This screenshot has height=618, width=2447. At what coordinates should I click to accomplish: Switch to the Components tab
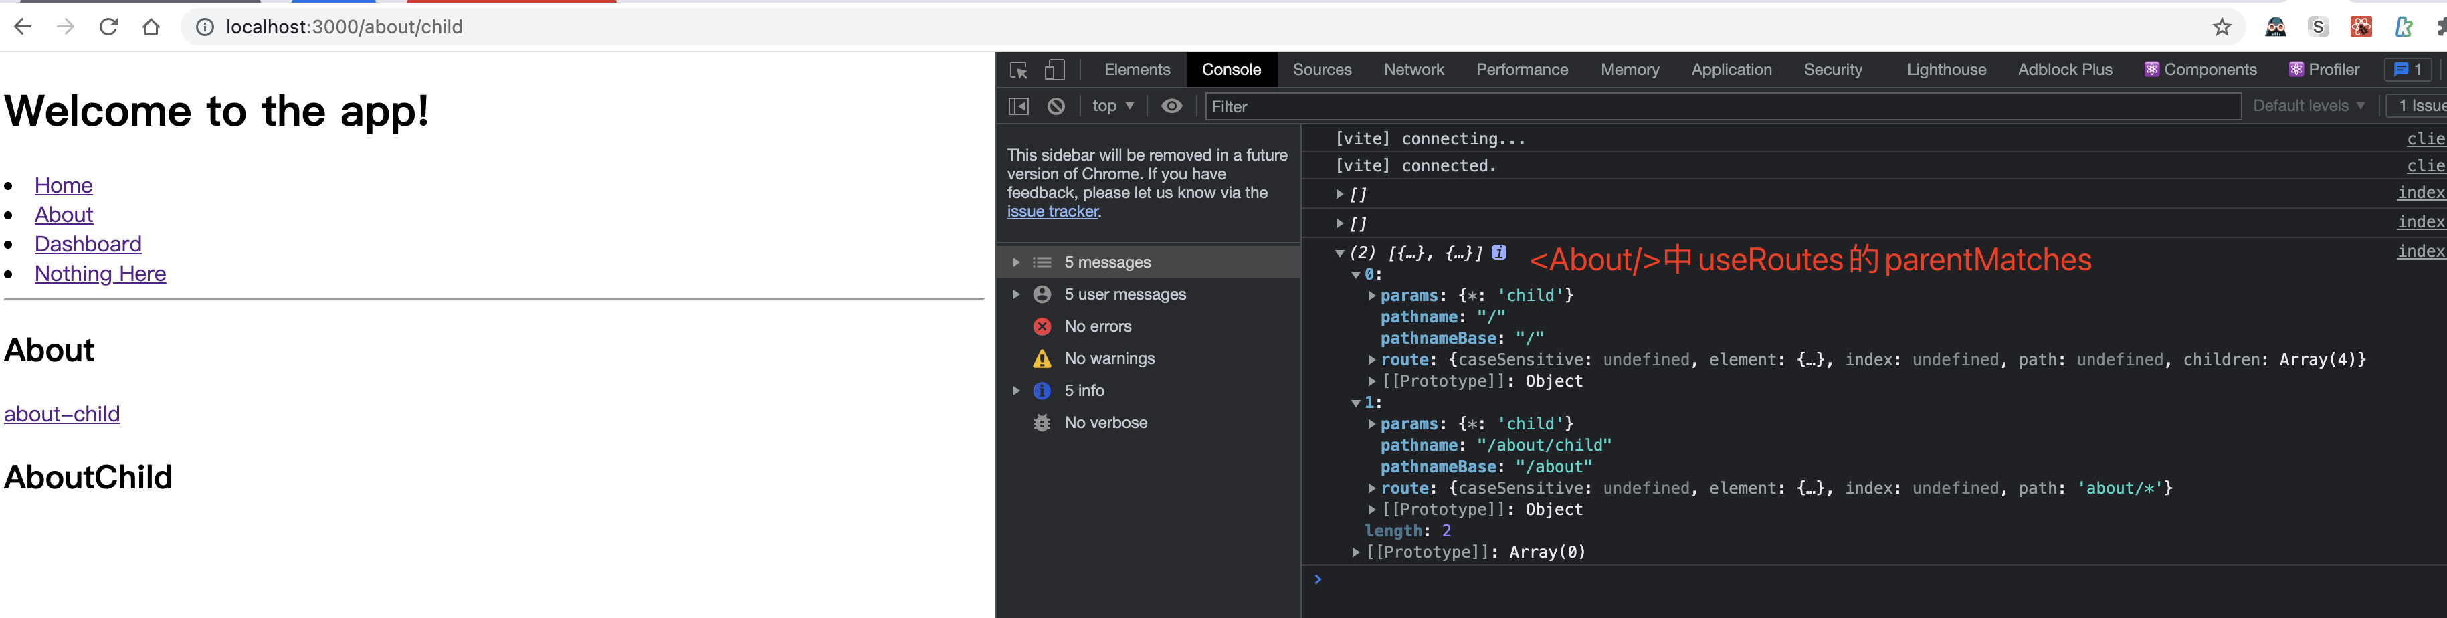[x=2209, y=70]
